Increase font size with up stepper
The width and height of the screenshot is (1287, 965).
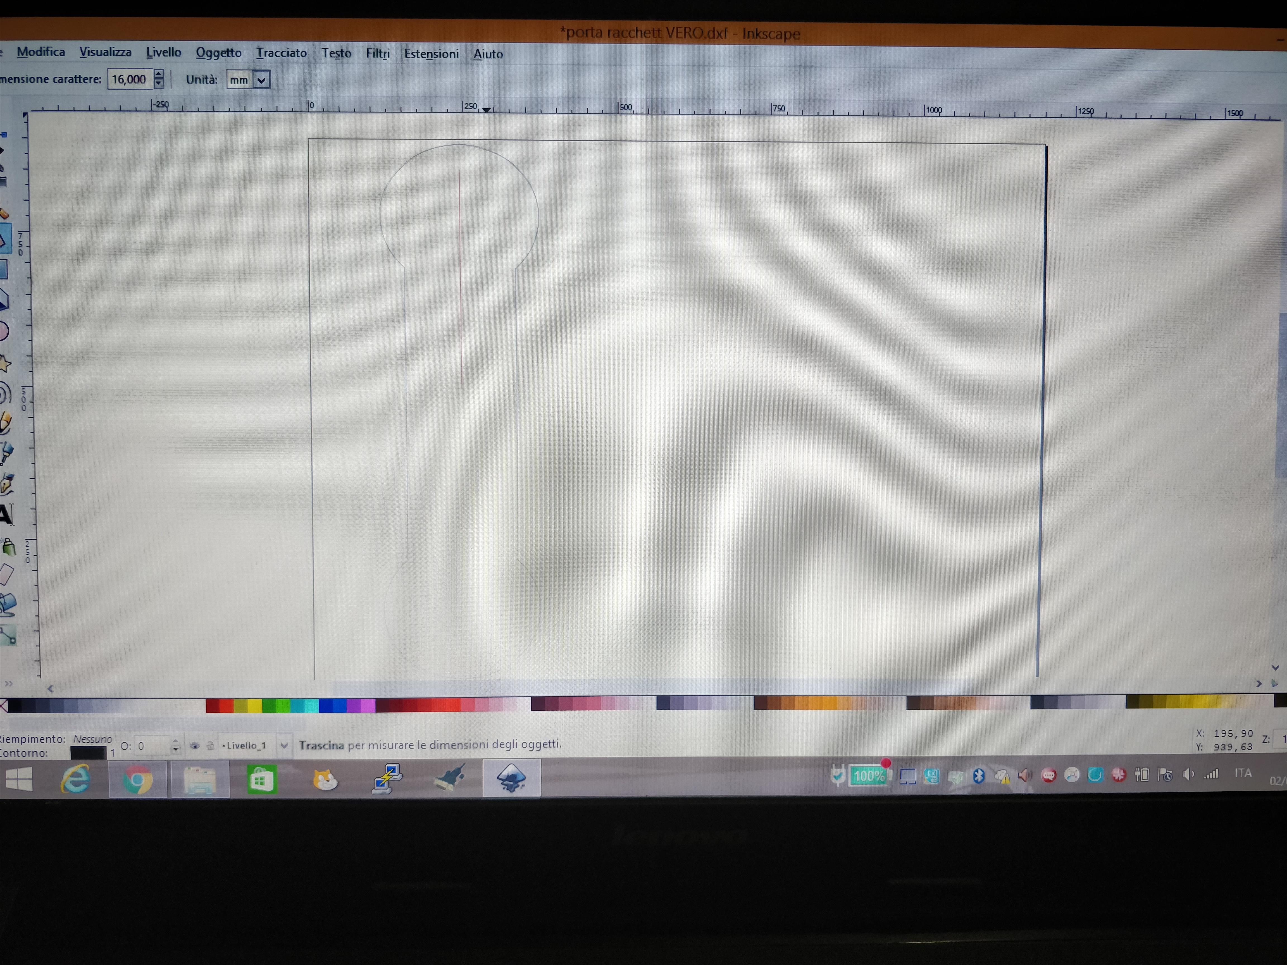click(x=159, y=74)
